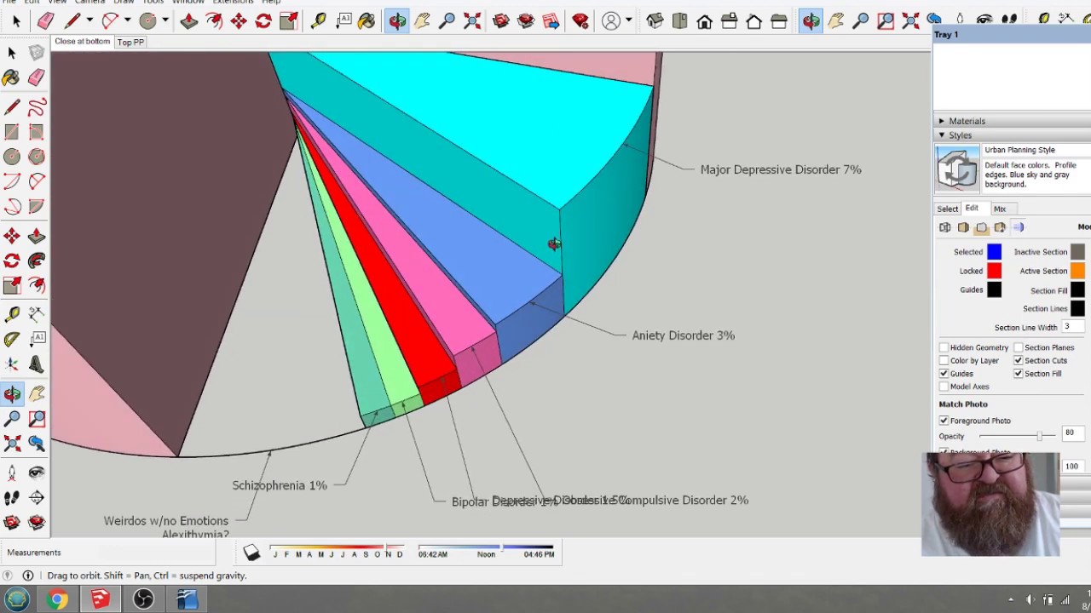Expand the Materials panel
1091x613 pixels.
click(942, 121)
